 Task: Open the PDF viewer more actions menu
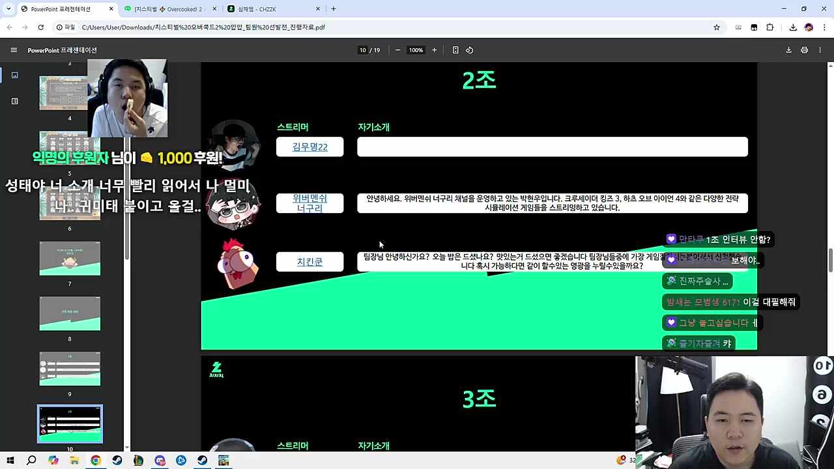(x=821, y=50)
